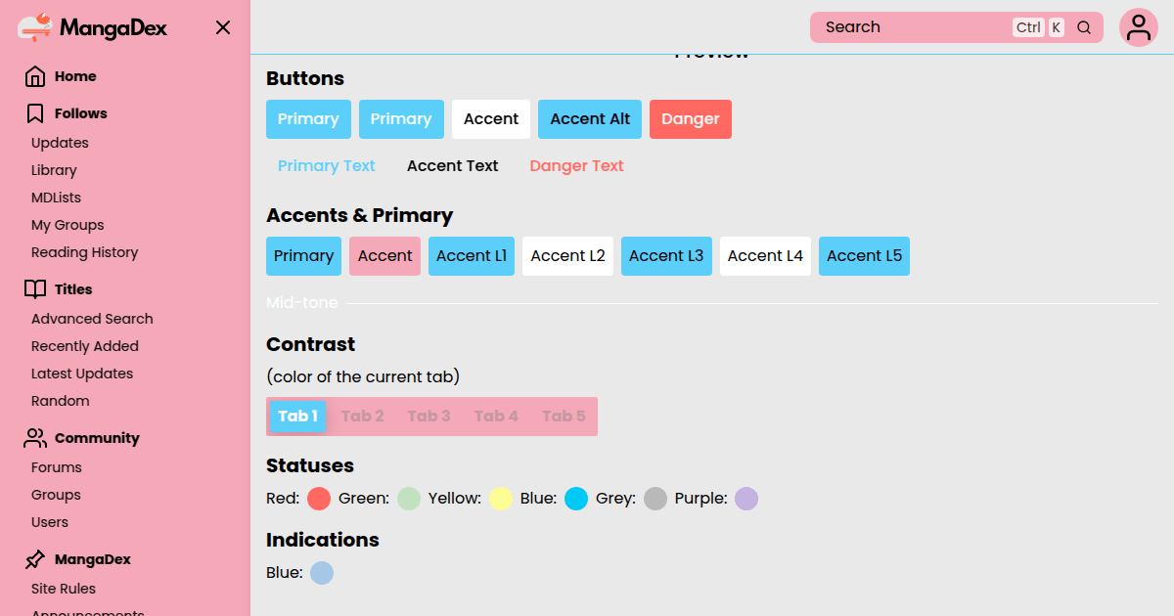The height and width of the screenshot is (616, 1174).
Task: Switch to Tab 3
Action: [429, 417]
